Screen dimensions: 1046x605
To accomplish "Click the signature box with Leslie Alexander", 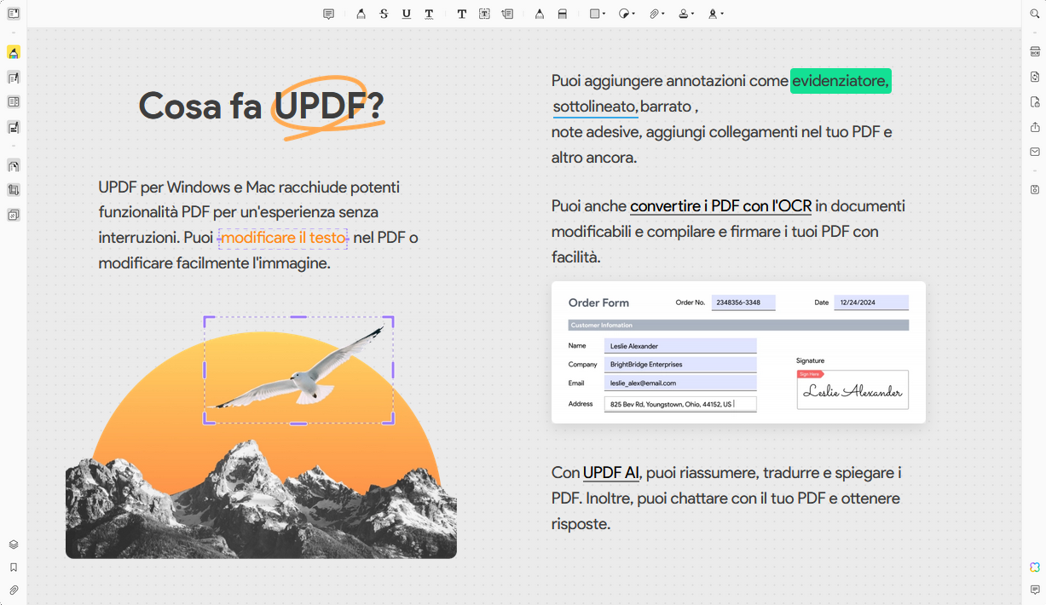I will pyautogui.click(x=852, y=390).
